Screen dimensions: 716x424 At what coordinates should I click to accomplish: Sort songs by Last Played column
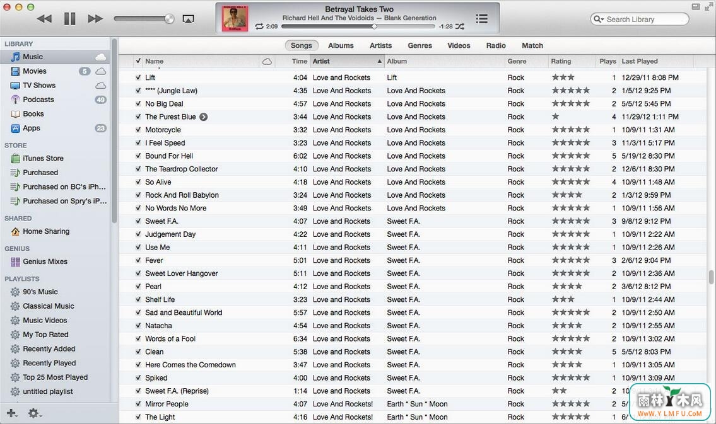pyautogui.click(x=655, y=61)
